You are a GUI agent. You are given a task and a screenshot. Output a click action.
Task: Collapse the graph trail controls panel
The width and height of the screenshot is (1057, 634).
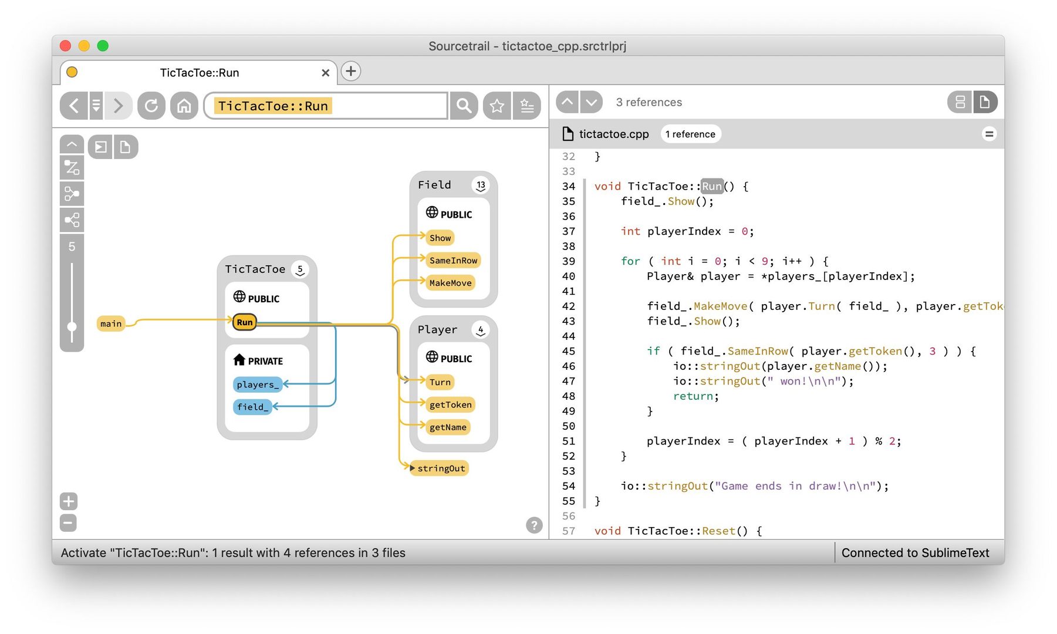pyautogui.click(x=72, y=144)
